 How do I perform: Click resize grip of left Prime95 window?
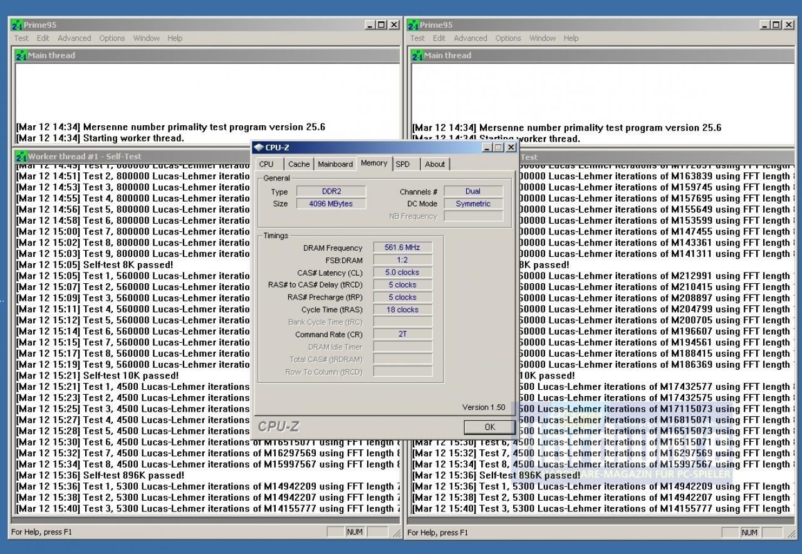coord(396,533)
